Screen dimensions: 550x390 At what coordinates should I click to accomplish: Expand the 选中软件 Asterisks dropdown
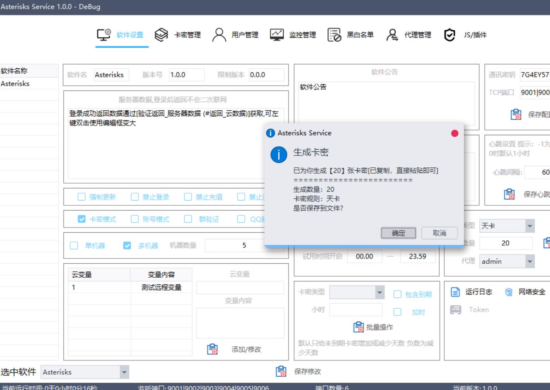pos(124,372)
